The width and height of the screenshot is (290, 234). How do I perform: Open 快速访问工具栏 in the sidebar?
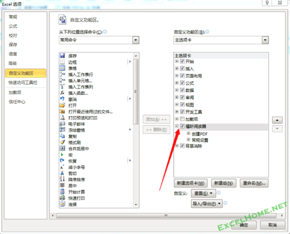point(23,83)
